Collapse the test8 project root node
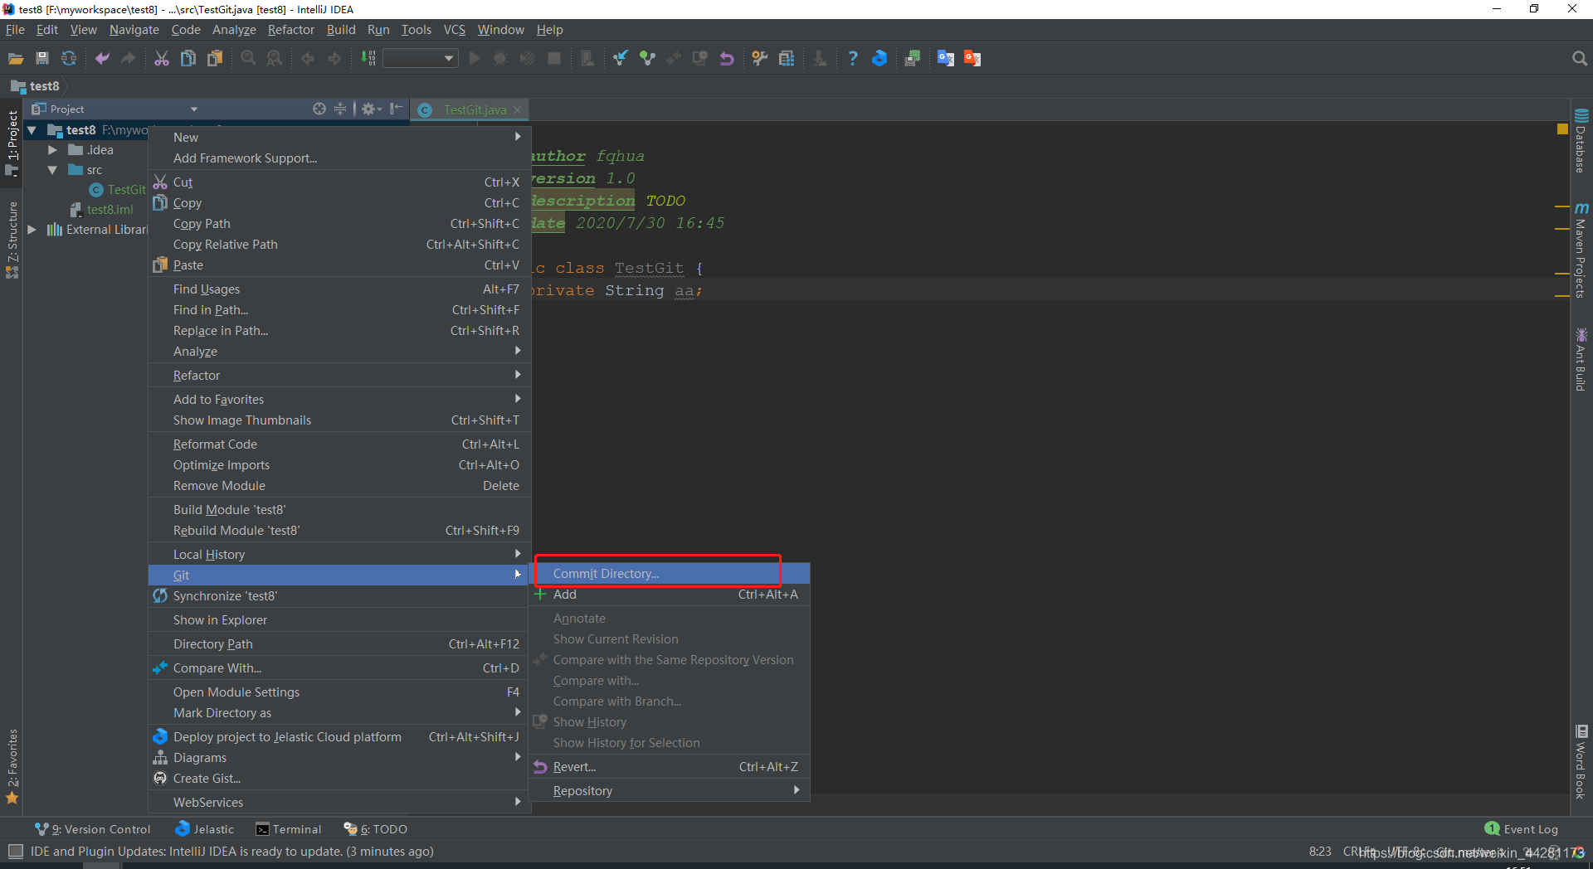This screenshot has width=1593, height=869. (32, 130)
